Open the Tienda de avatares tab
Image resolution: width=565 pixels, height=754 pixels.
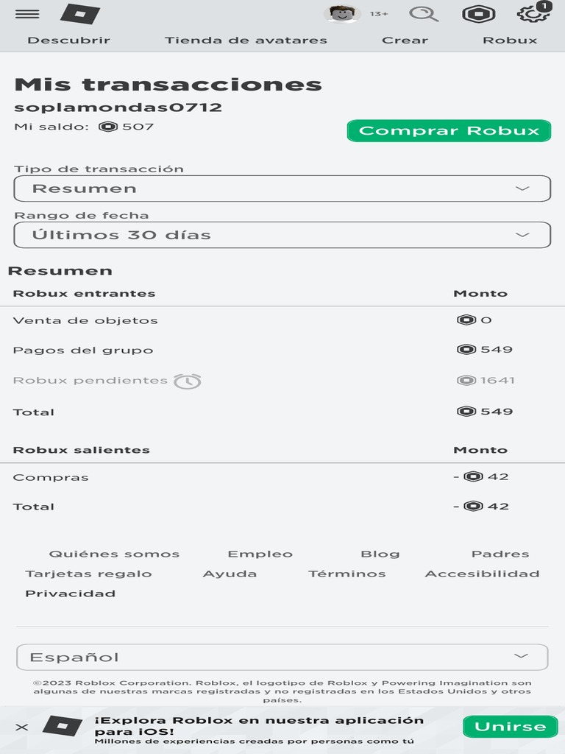coord(246,40)
